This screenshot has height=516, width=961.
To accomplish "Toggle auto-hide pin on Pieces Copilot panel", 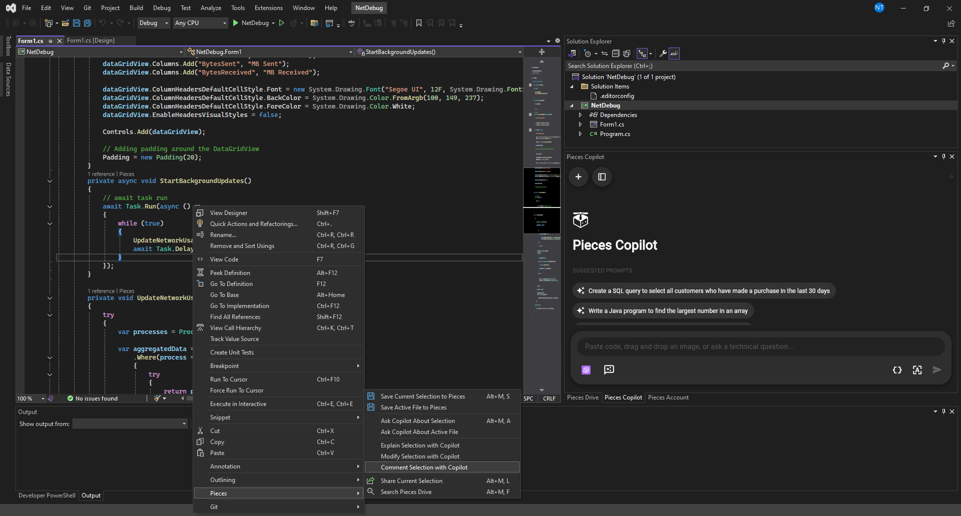I will [943, 156].
